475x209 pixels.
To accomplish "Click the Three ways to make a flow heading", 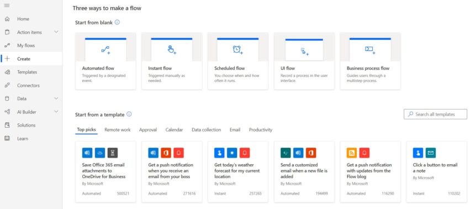I will (x=107, y=8).
